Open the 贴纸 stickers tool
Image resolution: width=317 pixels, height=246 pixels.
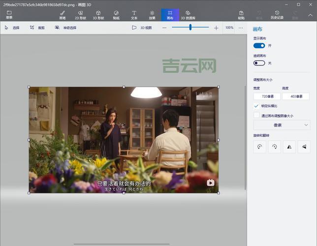tap(116, 15)
